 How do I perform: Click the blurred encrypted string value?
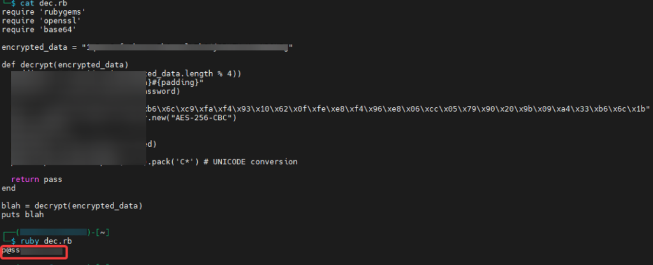[189, 47]
